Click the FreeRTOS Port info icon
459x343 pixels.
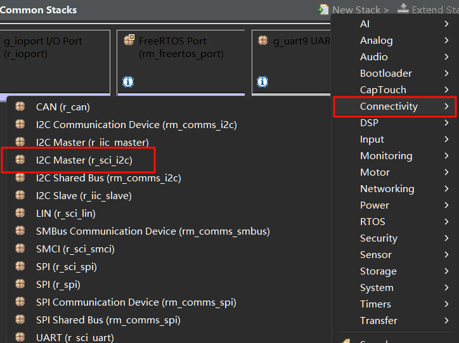(x=128, y=82)
